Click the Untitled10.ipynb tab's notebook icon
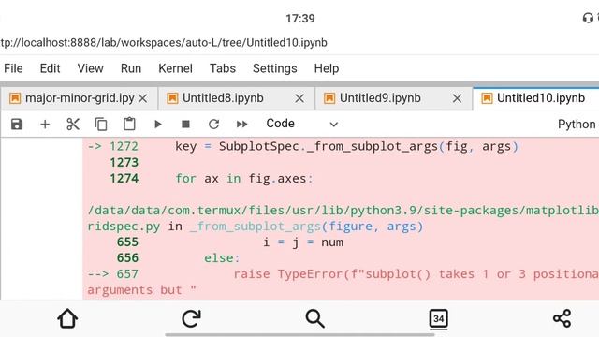 point(487,98)
